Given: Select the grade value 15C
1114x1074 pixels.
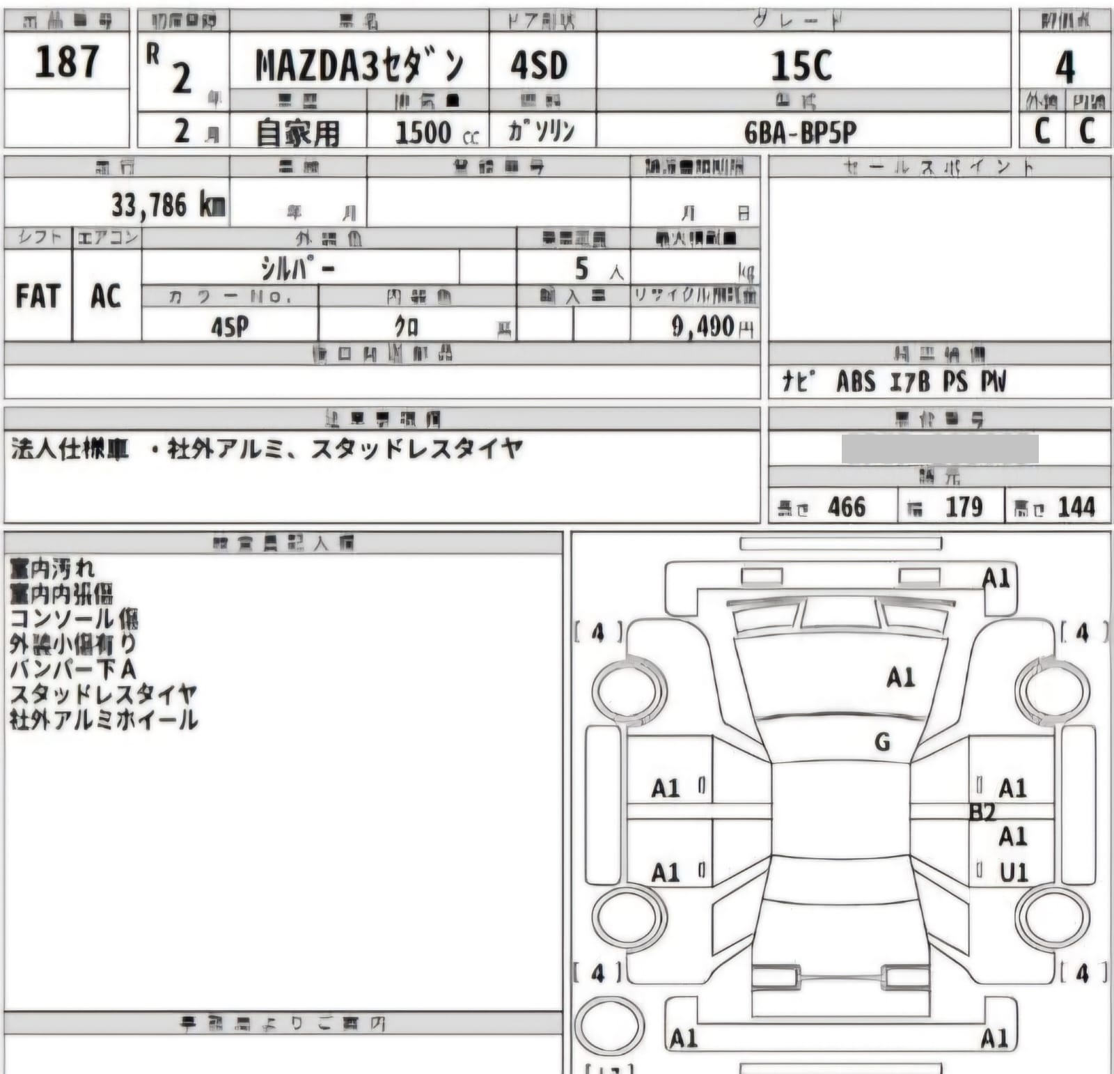Looking at the screenshot, I should 802,67.
